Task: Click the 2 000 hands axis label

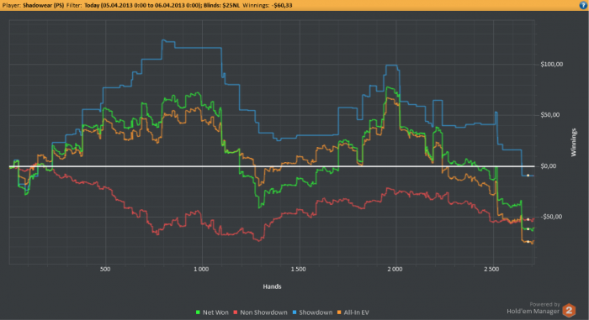Action: pos(395,269)
